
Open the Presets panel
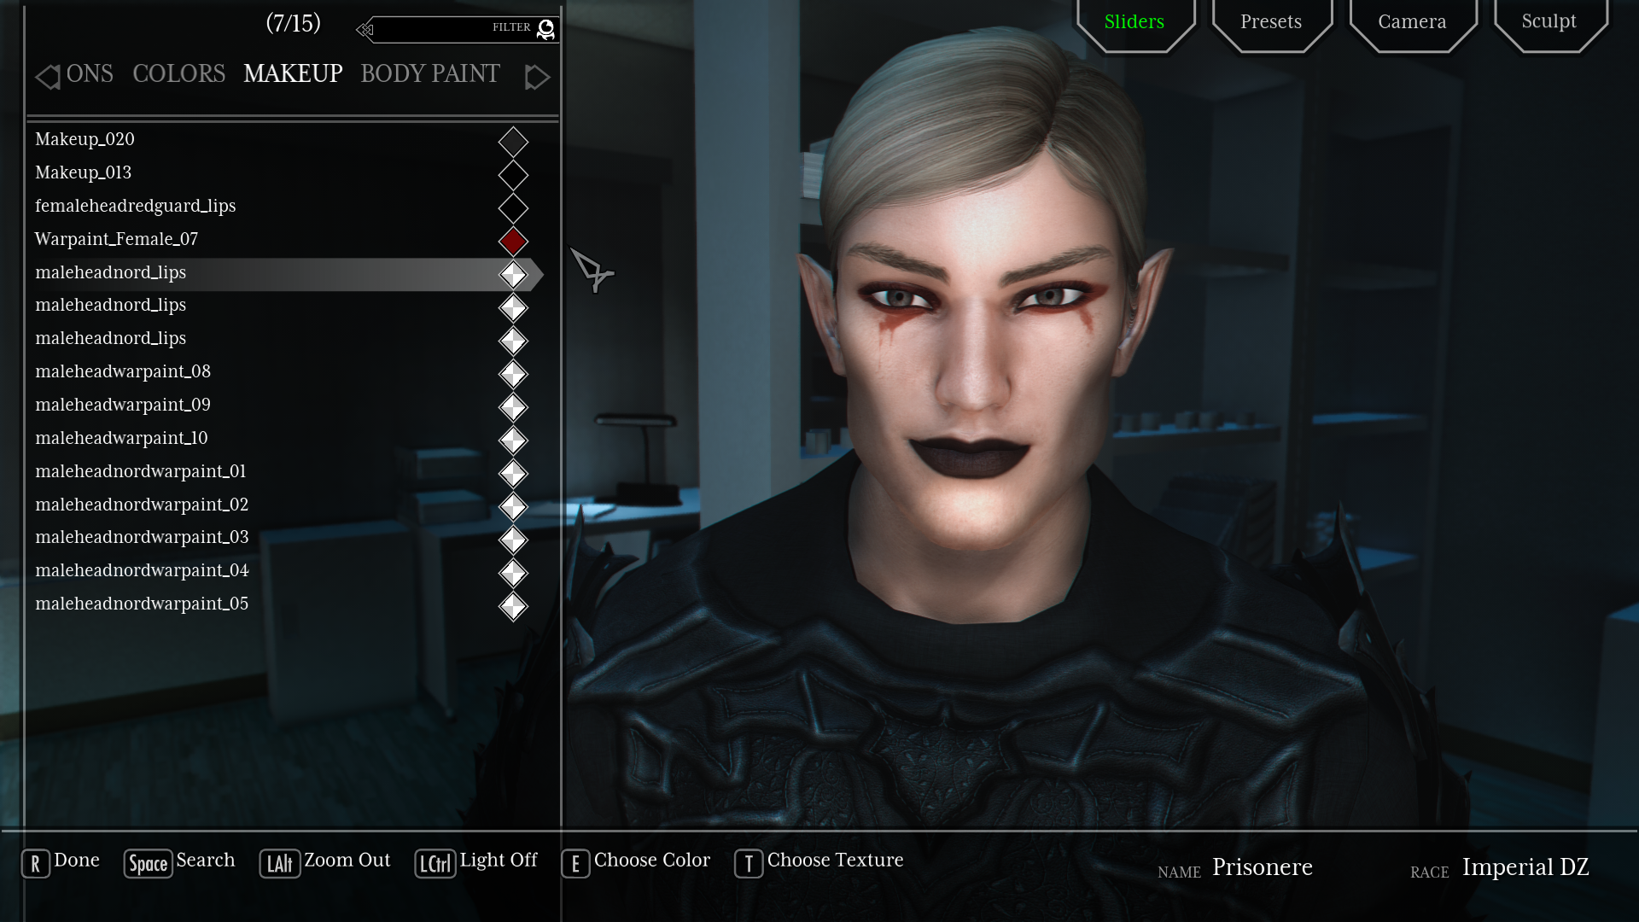coord(1271,23)
